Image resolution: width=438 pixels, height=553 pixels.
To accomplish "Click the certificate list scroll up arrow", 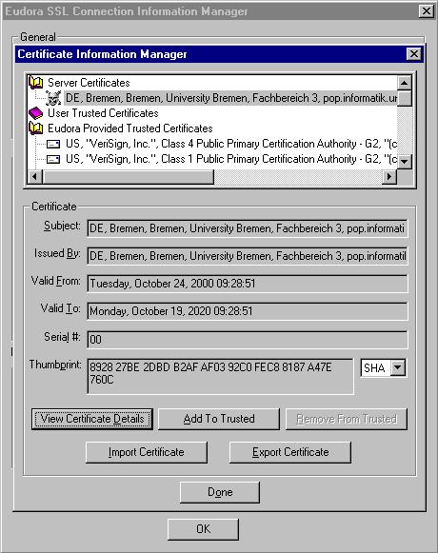I will pyautogui.click(x=405, y=83).
